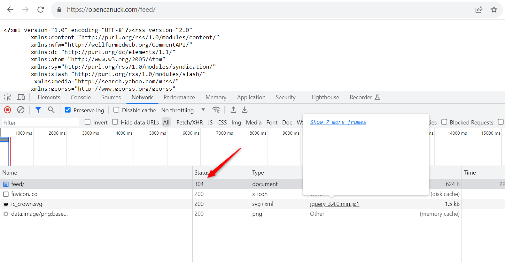Image resolution: width=505 pixels, height=262 pixels.
Task: Filter requests by Doc
Action: tap(287, 122)
